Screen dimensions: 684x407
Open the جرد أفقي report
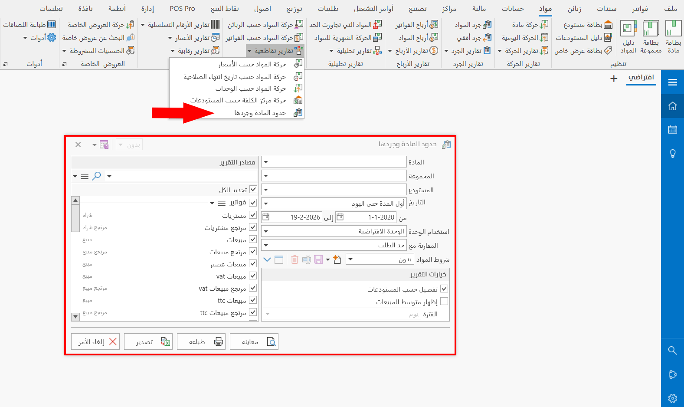click(x=474, y=38)
